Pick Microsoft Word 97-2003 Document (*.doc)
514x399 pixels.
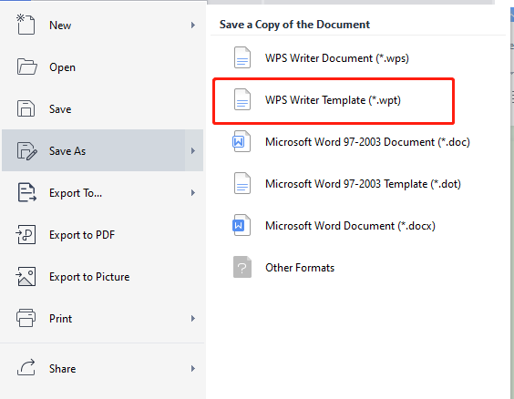coord(351,142)
